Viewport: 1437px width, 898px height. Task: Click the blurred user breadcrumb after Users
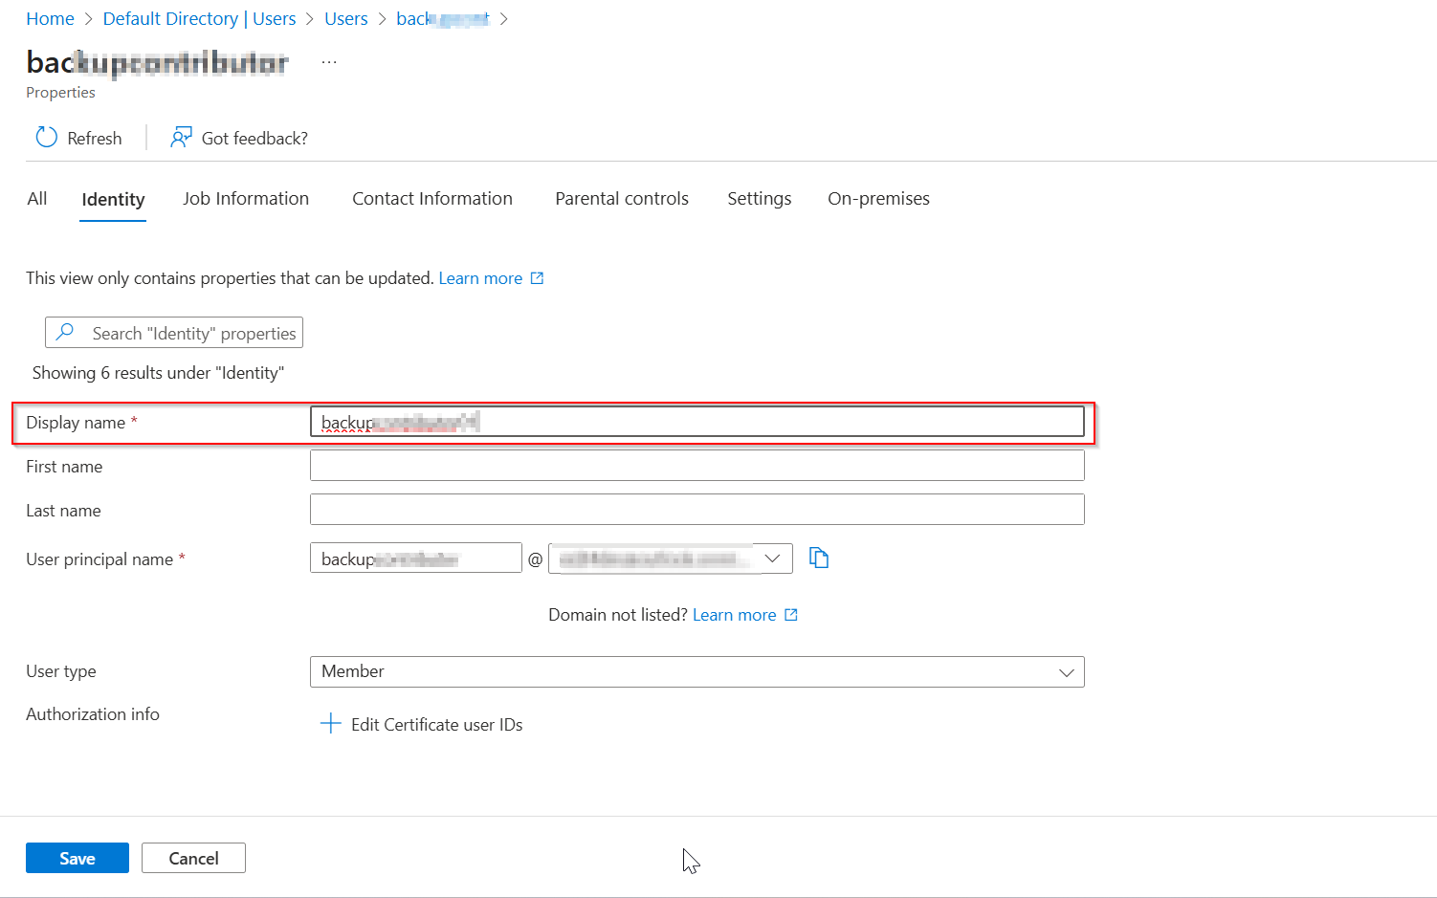[443, 18]
